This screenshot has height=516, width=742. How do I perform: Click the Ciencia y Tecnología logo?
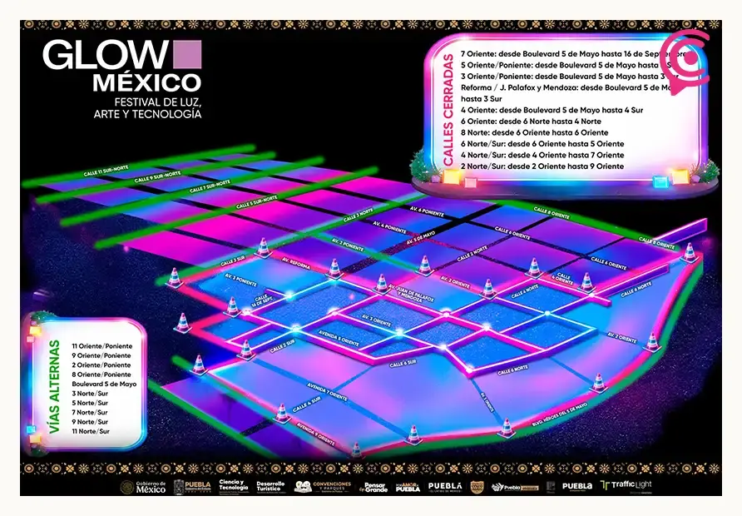tap(233, 486)
